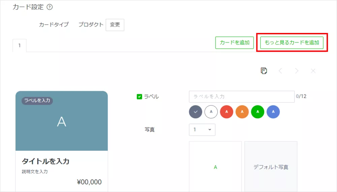Select the デフォルト写真 option
Screen dimensions: 337x192
(x=271, y=167)
